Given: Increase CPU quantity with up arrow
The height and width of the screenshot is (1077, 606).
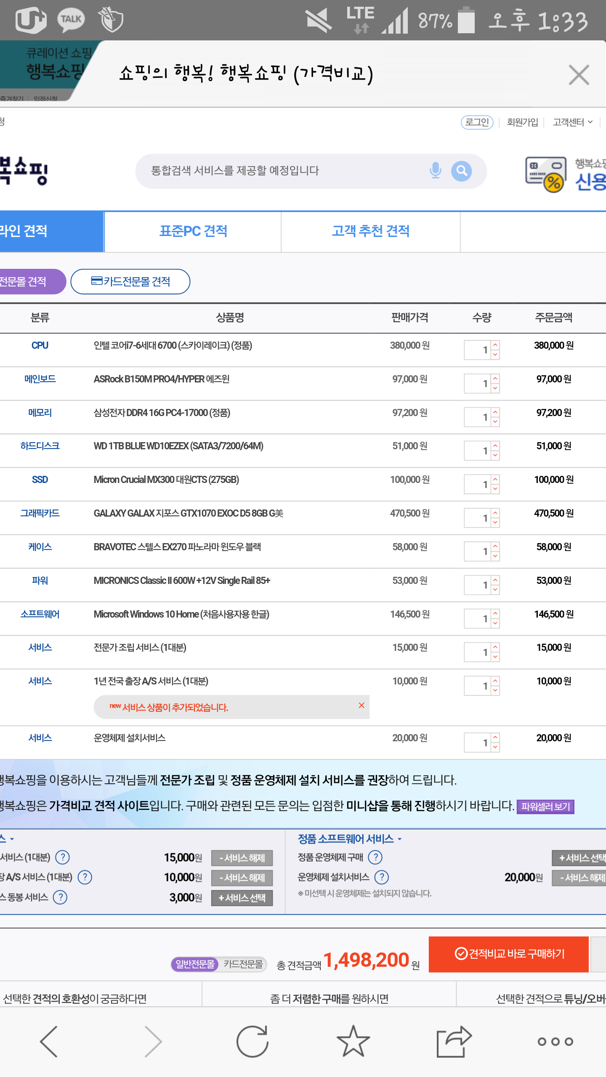Looking at the screenshot, I should tap(495, 345).
